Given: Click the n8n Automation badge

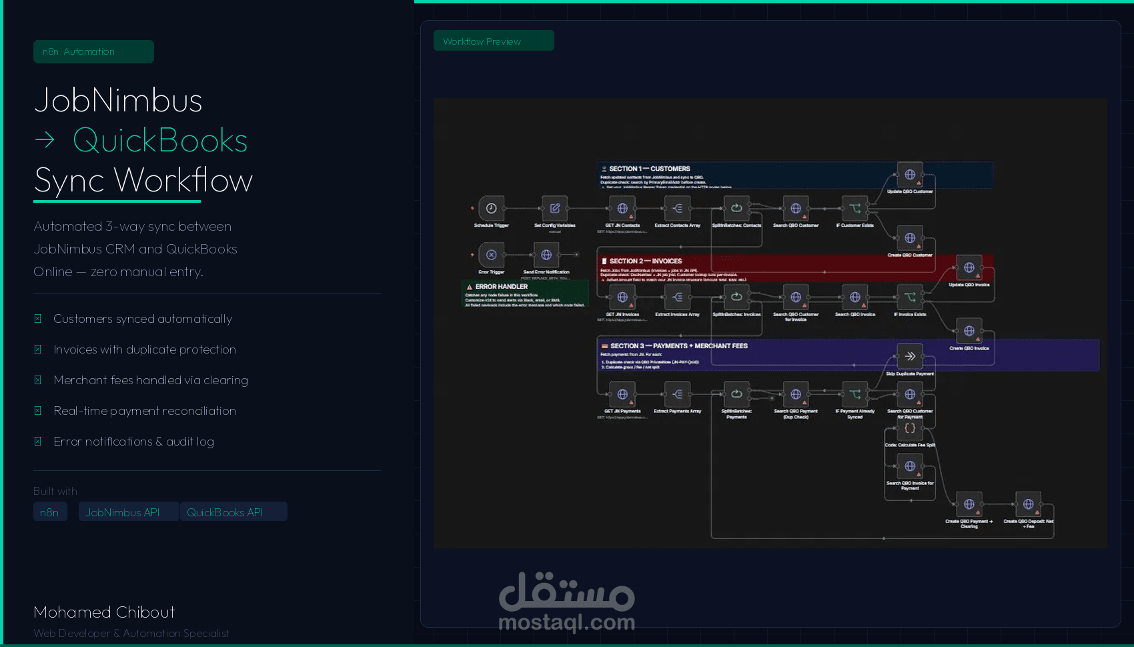Looking at the screenshot, I should [93, 51].
